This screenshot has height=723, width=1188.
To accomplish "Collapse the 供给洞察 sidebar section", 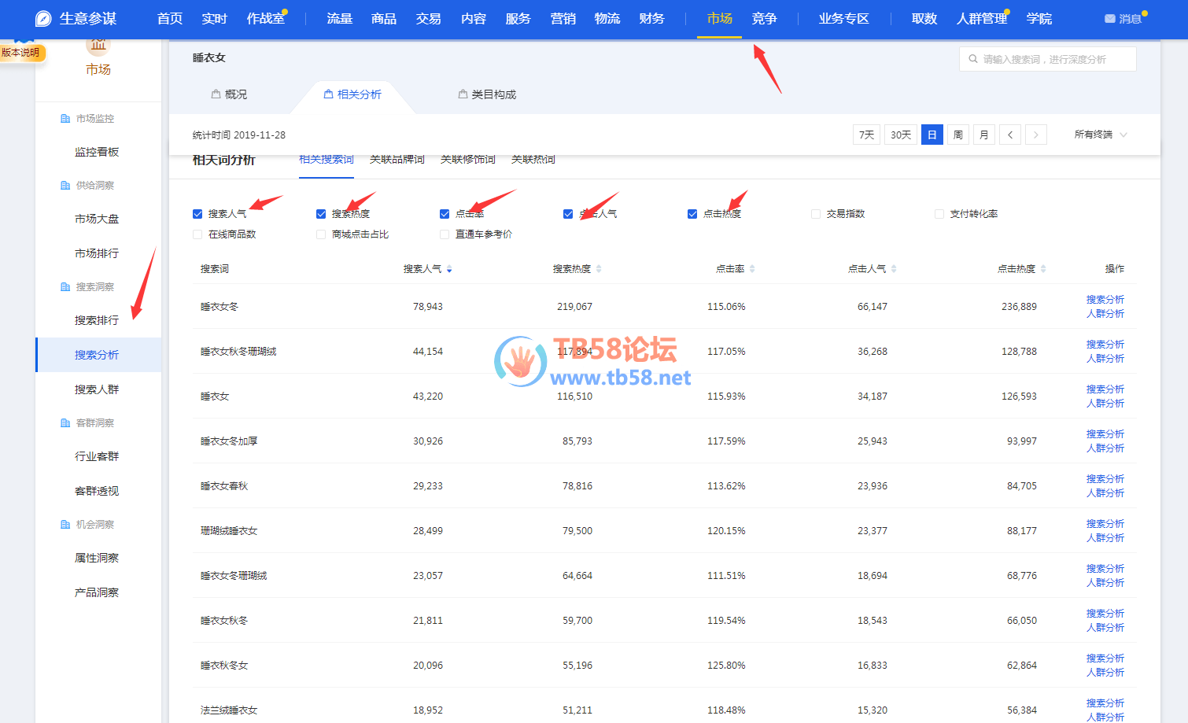I will [94, 186].
